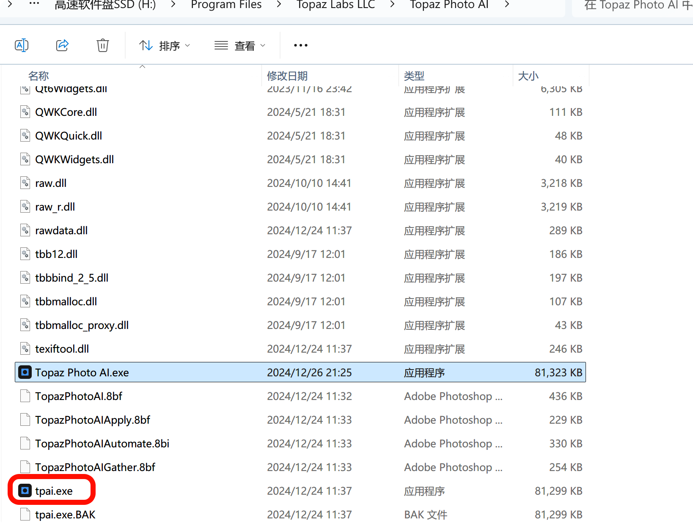
Task: Click date 2024/12/26 21:25
Action: tap(309, 373)
